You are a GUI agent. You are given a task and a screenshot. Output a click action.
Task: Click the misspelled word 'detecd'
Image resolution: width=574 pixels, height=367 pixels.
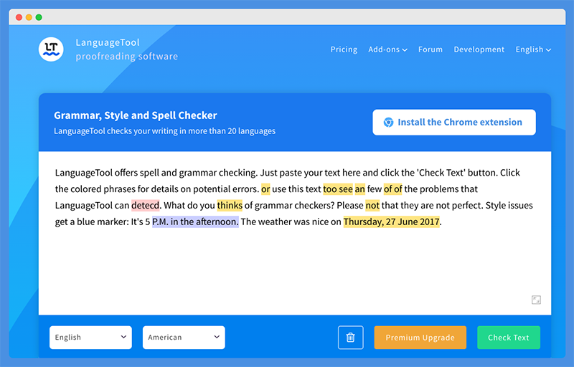coord(146,206)
